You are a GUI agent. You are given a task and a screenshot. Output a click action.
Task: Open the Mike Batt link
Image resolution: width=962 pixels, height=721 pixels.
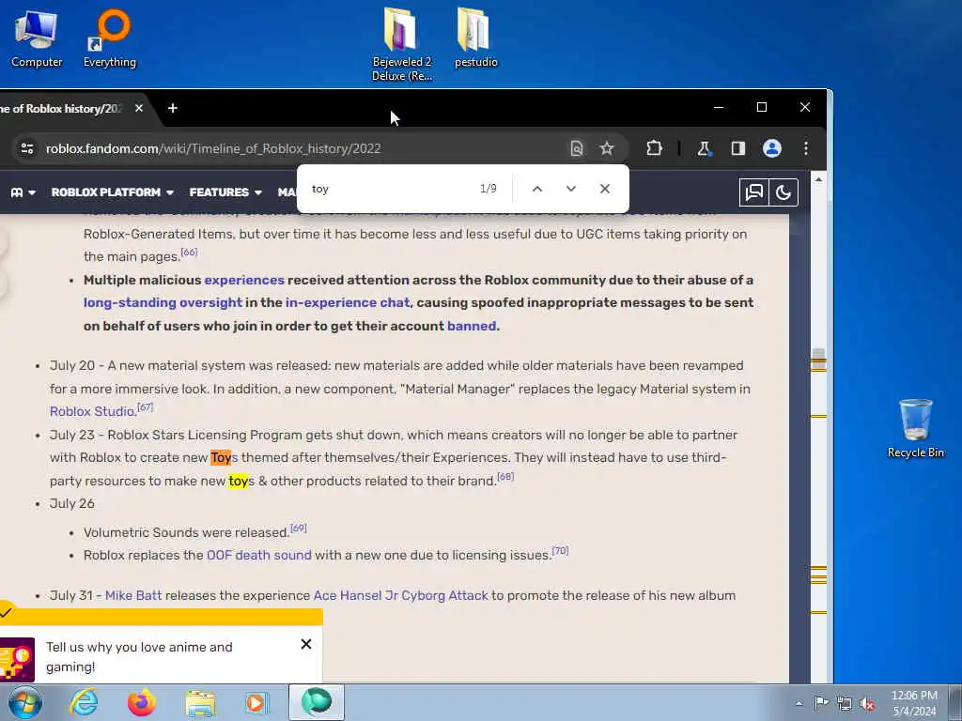pos(133,596)
